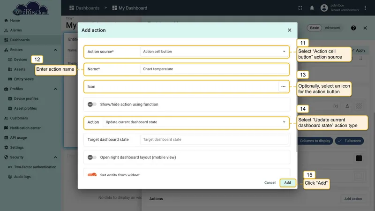
Task: Click My Dashboard breadcrumb
Action: (130, 8)
